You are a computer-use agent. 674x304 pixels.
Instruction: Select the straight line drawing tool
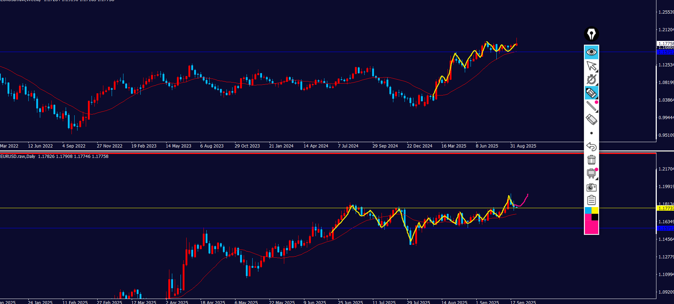(591, 106)
